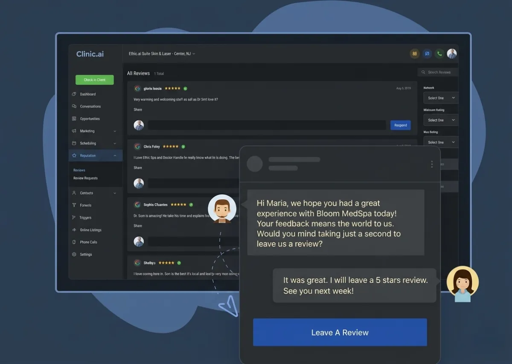Open Review Requests under Reputation
The image size is (512, 364).
(x=85, y=178)
